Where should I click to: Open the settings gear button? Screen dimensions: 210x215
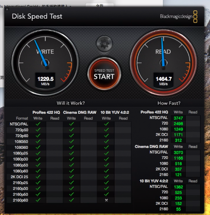tap(104, 43)
